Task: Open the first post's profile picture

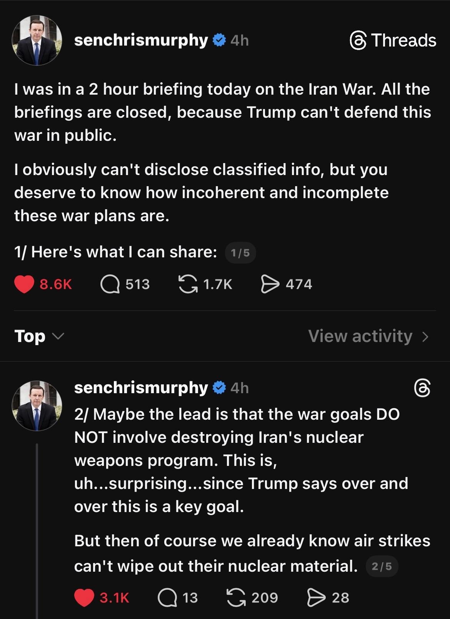Action: [x=37, y=40]
